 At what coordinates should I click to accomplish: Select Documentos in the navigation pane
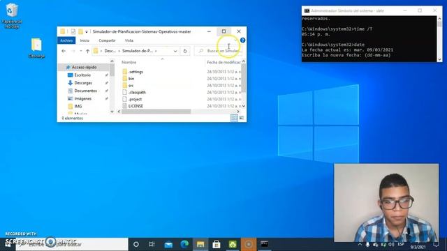(85, 91)
